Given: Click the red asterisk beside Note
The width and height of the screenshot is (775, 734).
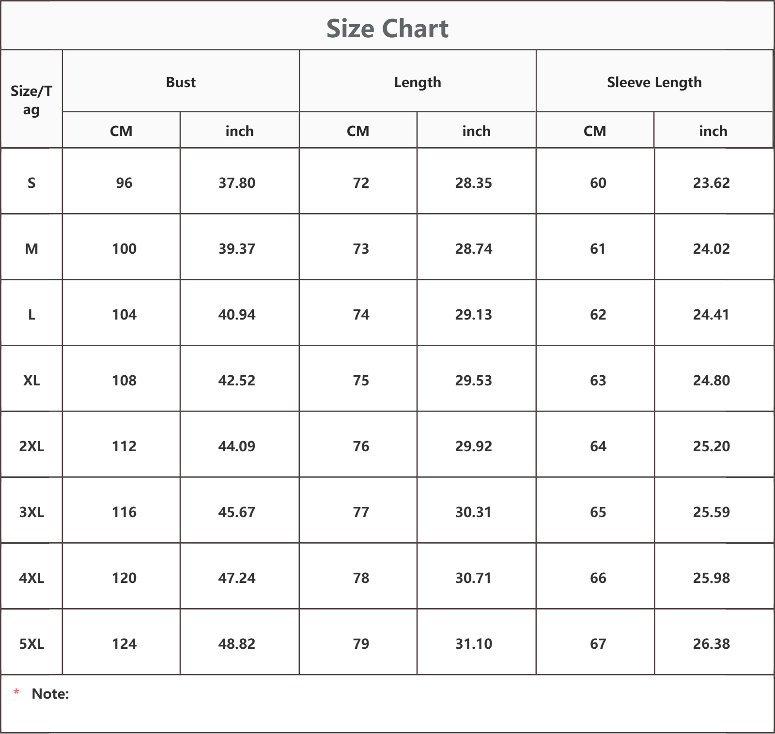Looking at the screenshot, I should point(16,692).
